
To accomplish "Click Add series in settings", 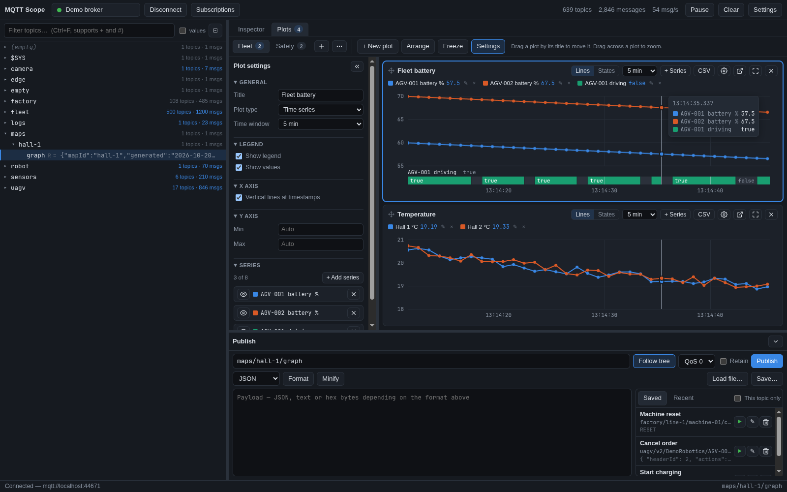I will [x=343, y=277].
